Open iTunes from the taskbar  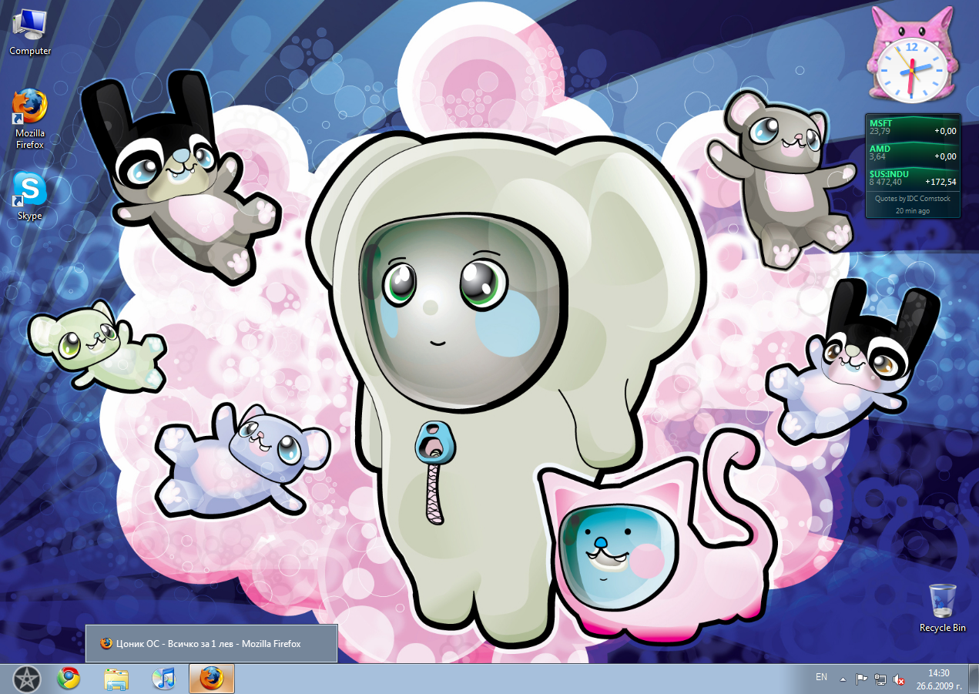[x=164, y=679]
